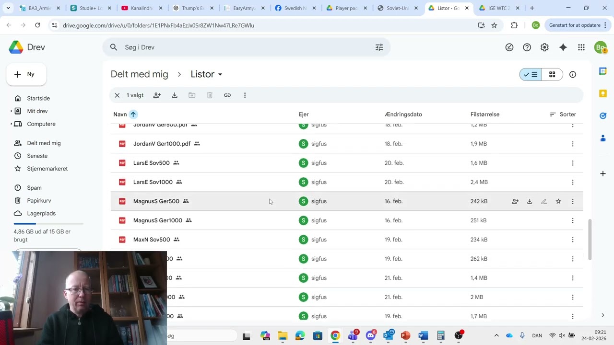Screen dimensions: 614x345
Task: Click the storage usage progress bar
Action: coord(48,224)
